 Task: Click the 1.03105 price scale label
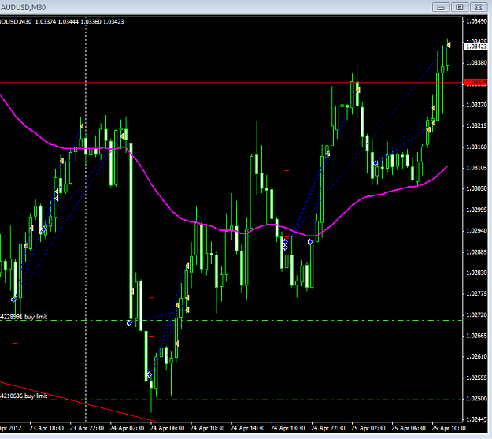click(x=476, y=168)
